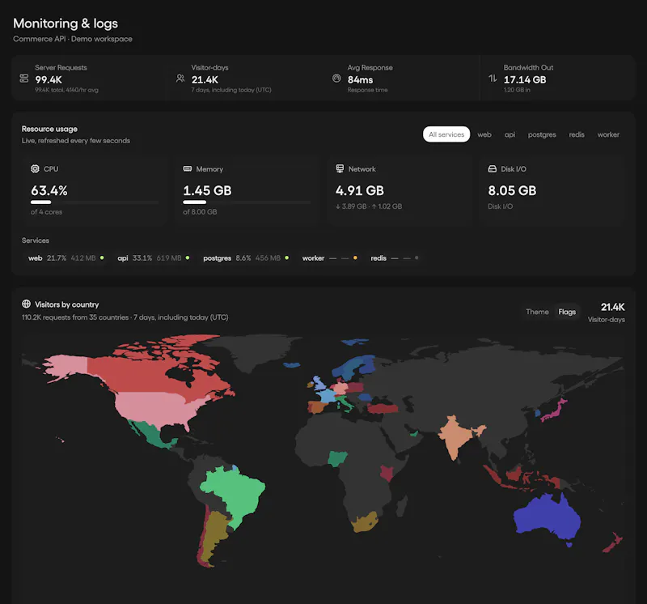Click the CPU usage progress bar
Viewport: 647px width, 604px height.
[x=95, y=202]
